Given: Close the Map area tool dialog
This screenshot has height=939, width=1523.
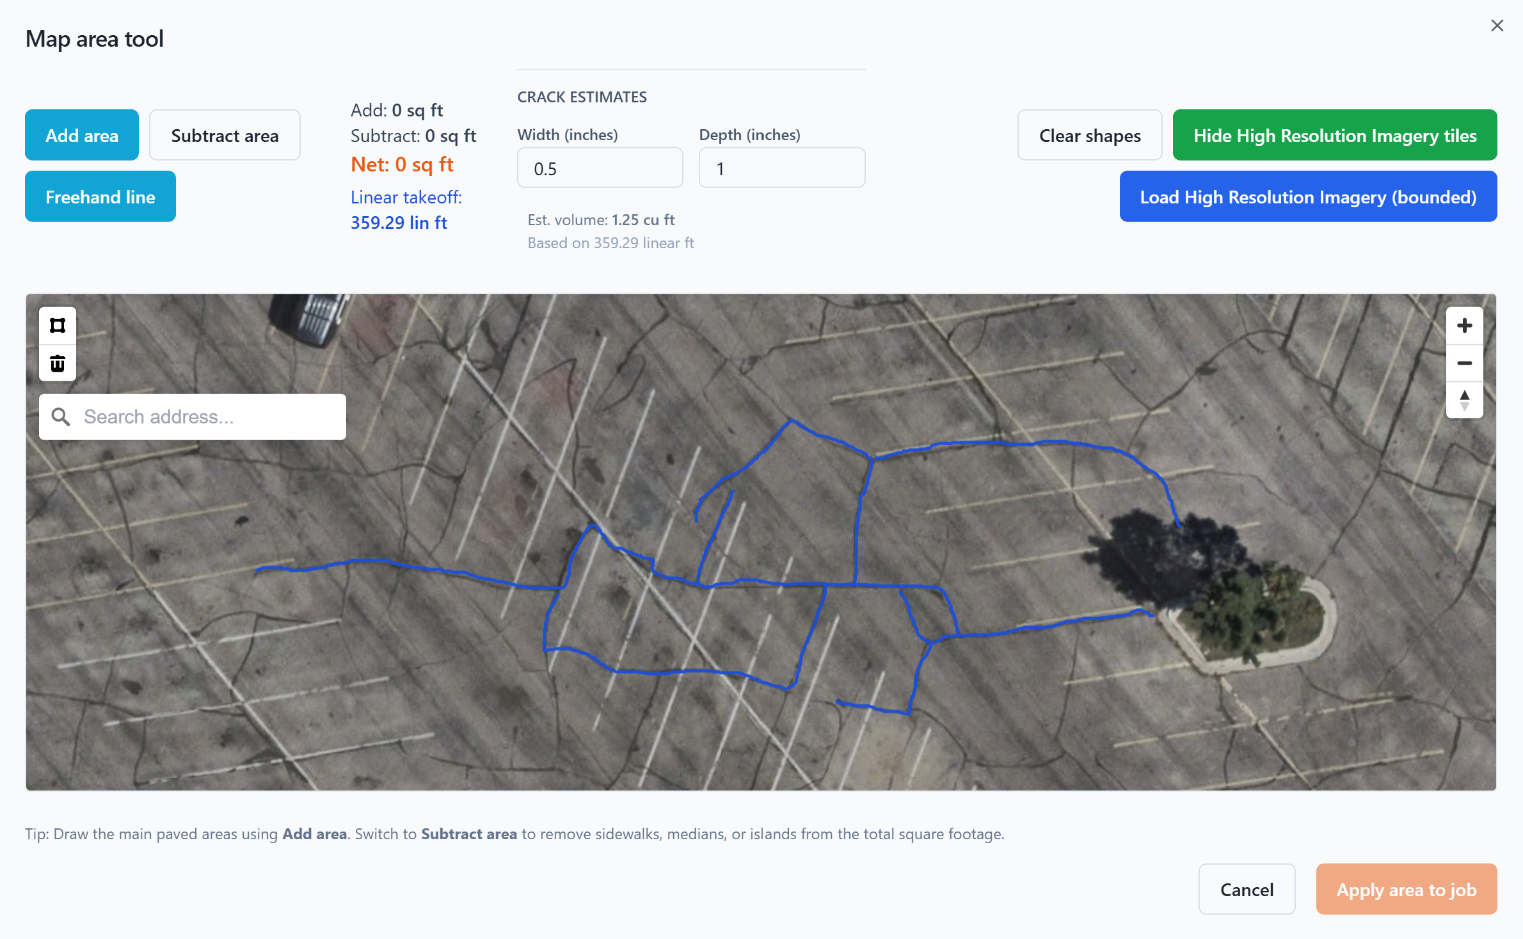Looking at the screenshot, I should pos(1497,26).
